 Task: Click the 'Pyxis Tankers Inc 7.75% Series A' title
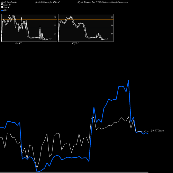coord(94,2)
